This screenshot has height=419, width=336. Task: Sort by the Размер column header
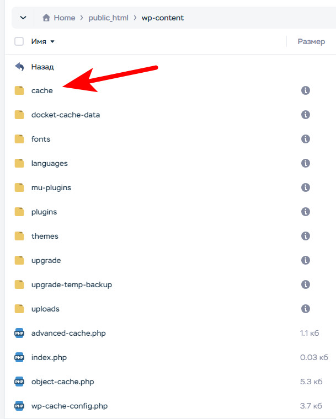click(x=311, y=41)
